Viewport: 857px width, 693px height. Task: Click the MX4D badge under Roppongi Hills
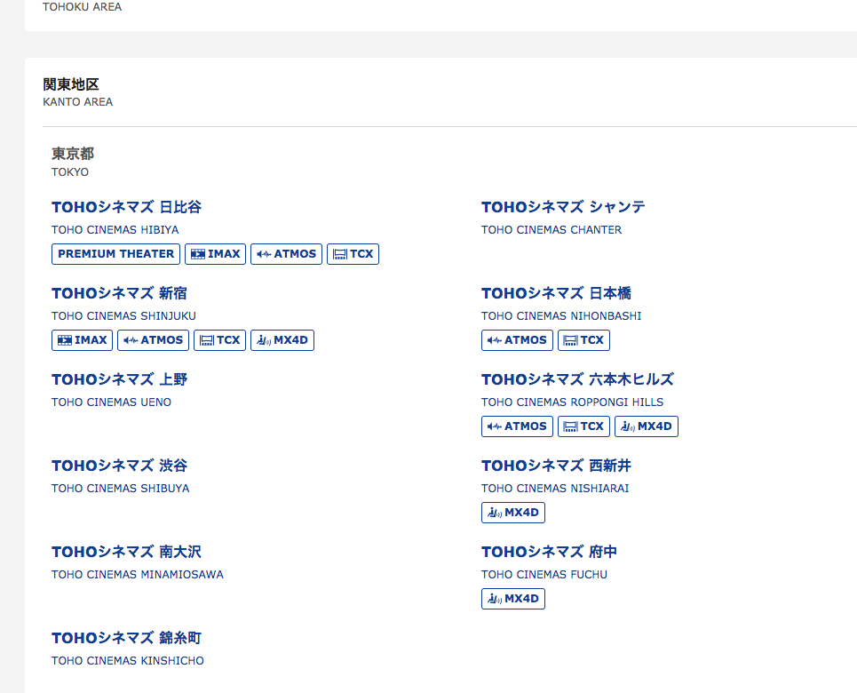click(646, 426)
